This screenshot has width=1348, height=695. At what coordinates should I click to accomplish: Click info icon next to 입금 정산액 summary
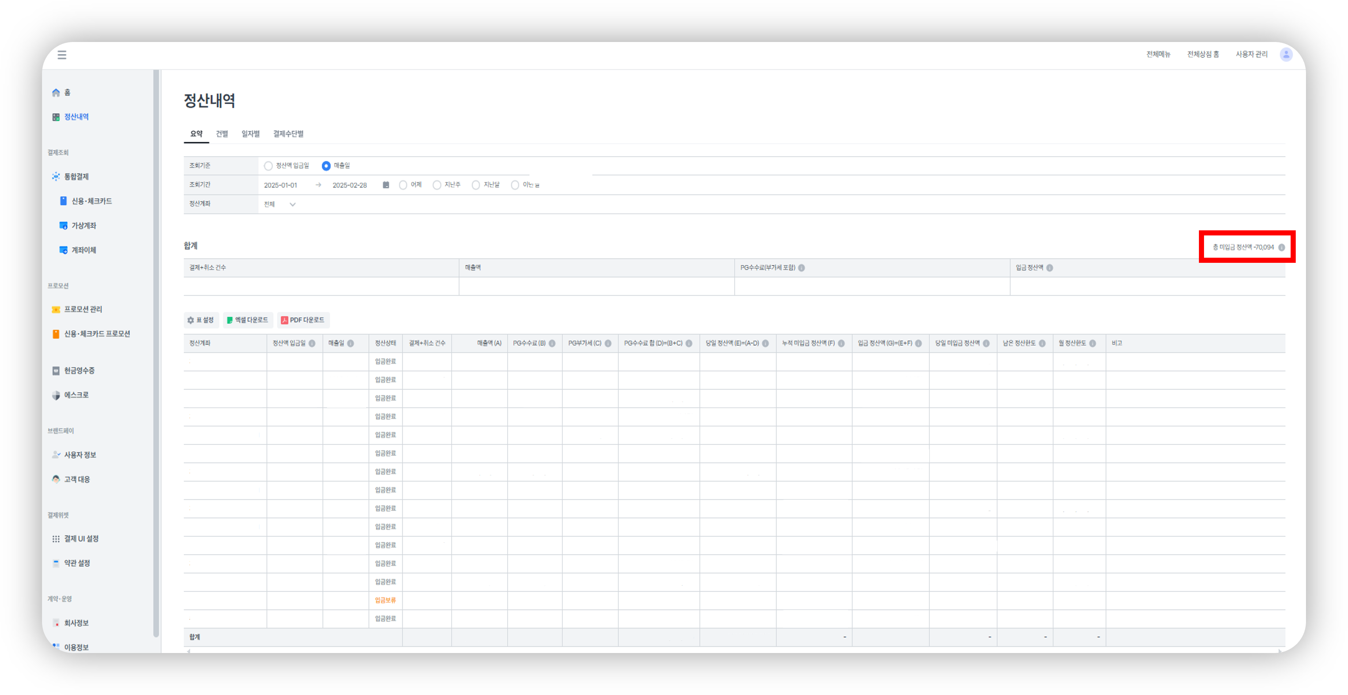point(1050,268)
